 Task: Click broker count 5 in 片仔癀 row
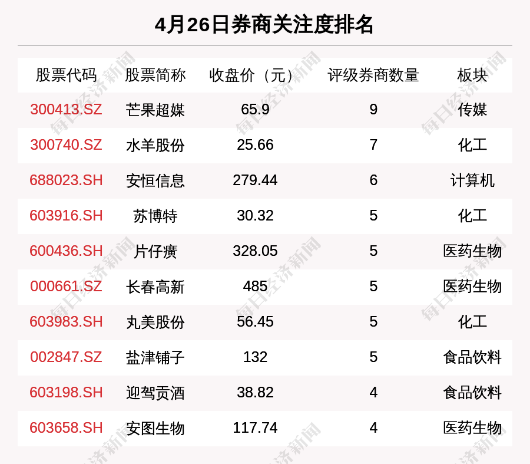(x=373, y=251)
